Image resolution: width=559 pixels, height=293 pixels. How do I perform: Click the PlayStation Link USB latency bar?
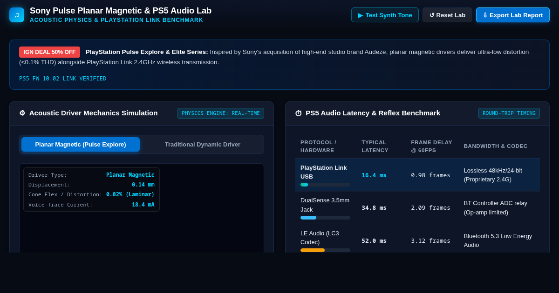325,185
